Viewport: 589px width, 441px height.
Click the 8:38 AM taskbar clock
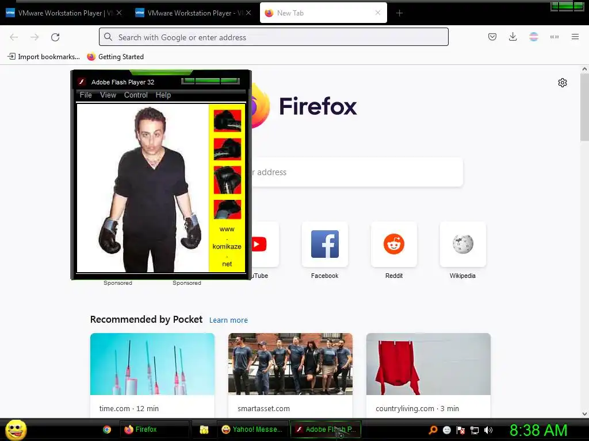pos(538,431)
